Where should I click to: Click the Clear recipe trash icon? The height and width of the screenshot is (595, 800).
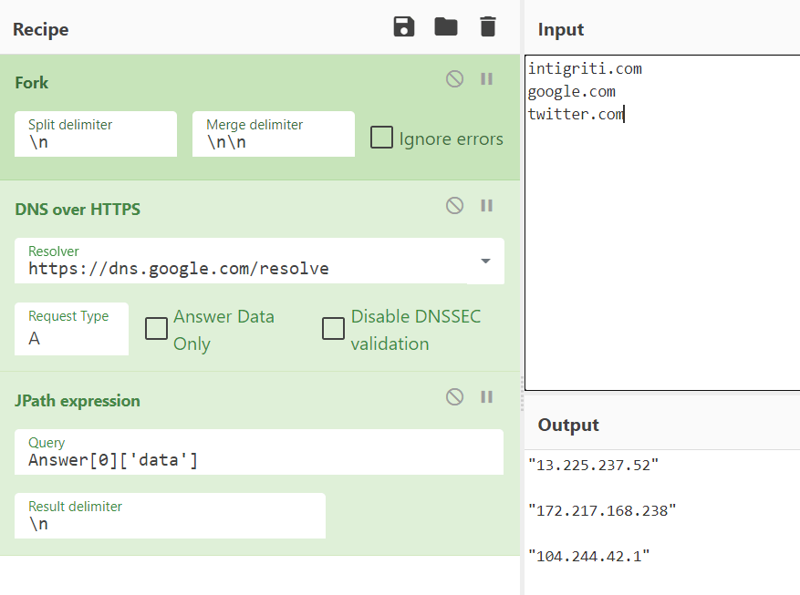[x=488, y=26]
